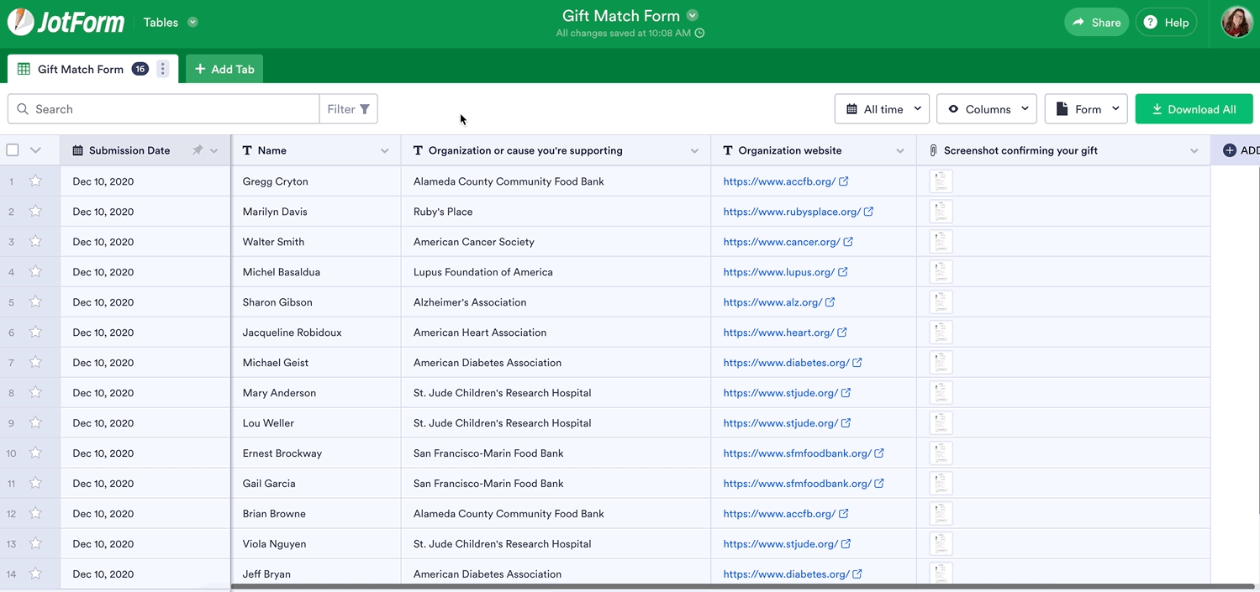Click the revision history clock icon
The image size is (1260, 592).
[x=699, y=34]
